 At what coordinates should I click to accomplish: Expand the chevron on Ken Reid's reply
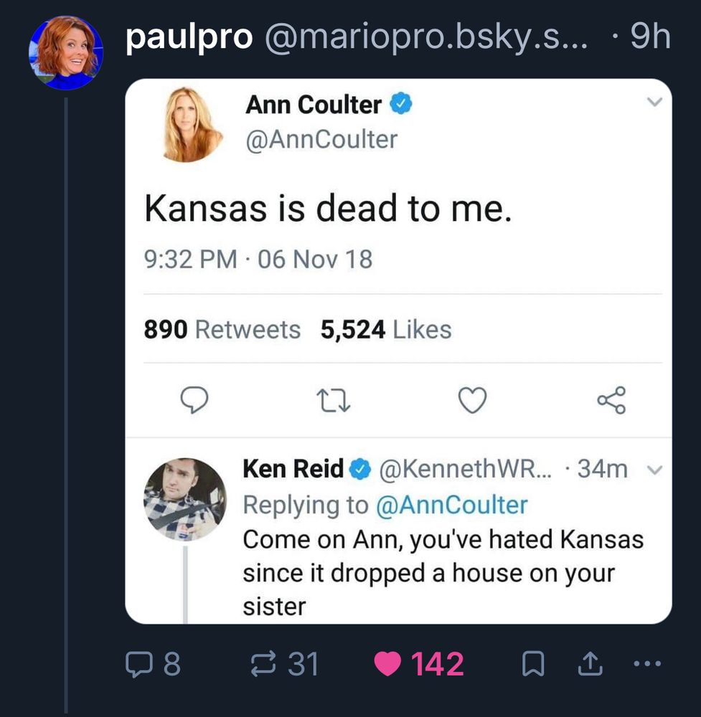(654, 470)
